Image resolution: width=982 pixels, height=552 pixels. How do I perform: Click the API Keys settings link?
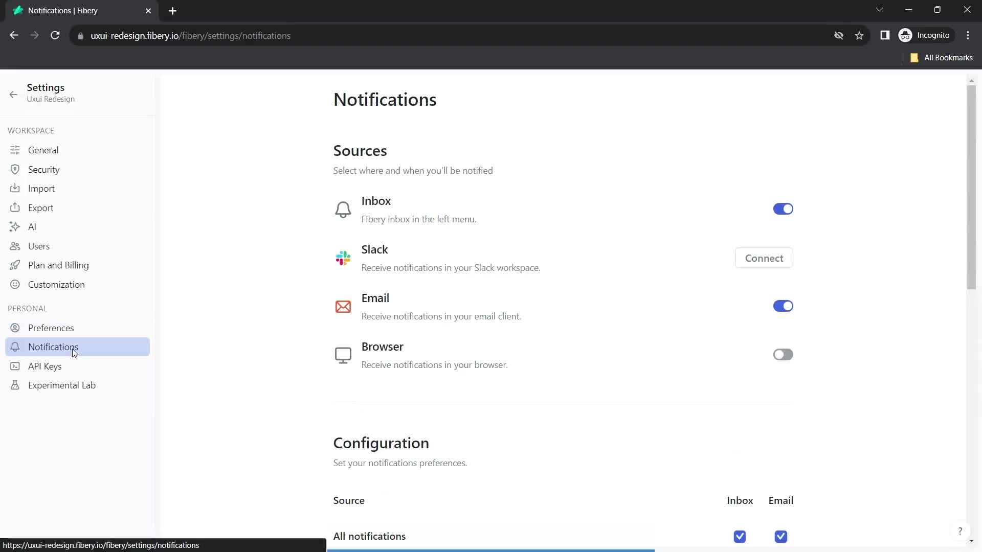45,366
